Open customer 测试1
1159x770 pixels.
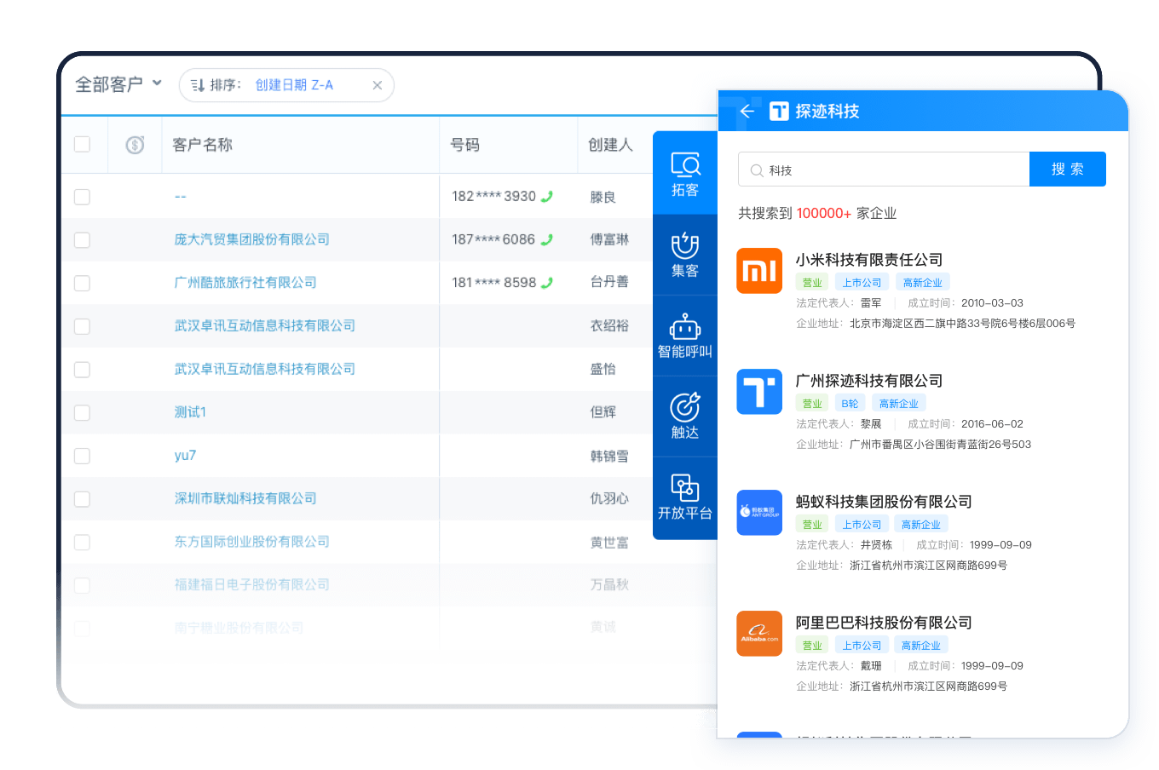pyautogui.click(x=190, y=412)
